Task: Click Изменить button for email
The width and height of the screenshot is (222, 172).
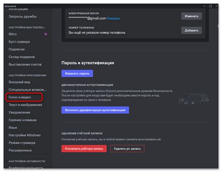Action: tap(192, 16)
